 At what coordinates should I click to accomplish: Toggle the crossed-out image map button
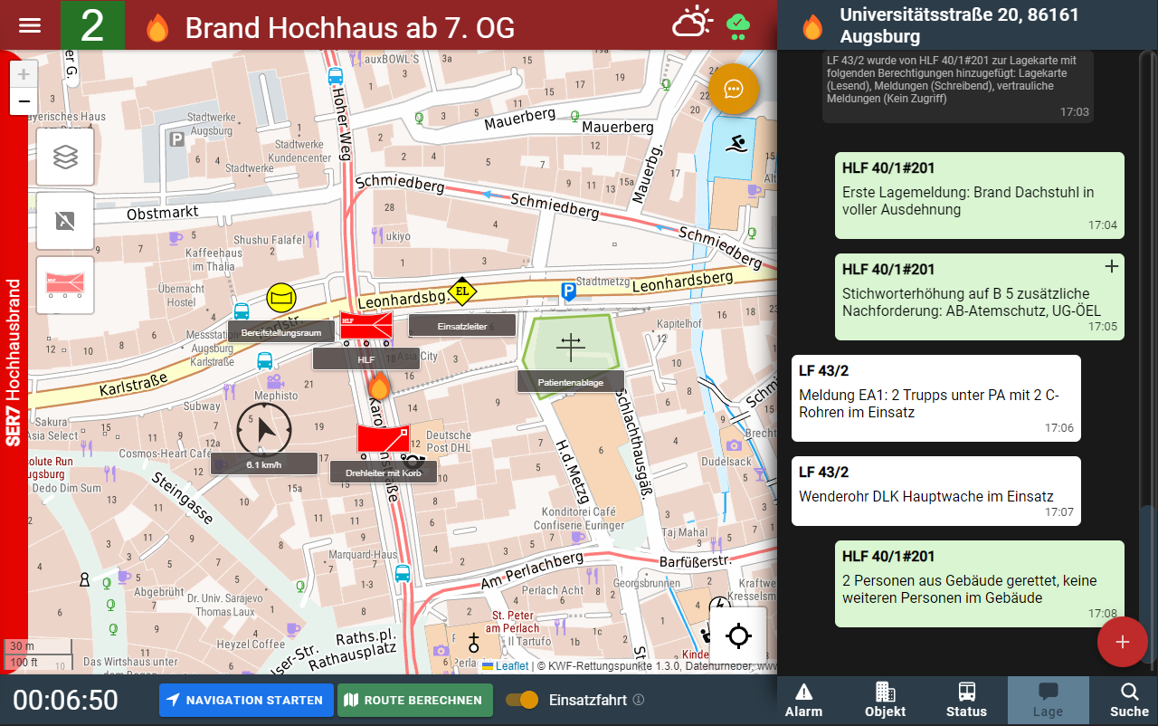tap(65, 221)
